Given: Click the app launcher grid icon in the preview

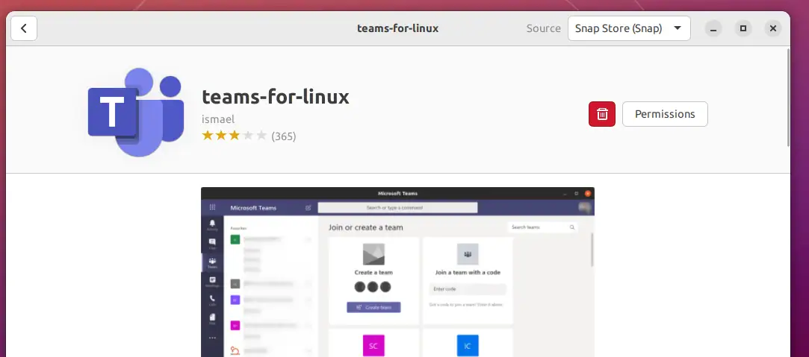Looking at the screenshot, I should [x=212, y=207].
